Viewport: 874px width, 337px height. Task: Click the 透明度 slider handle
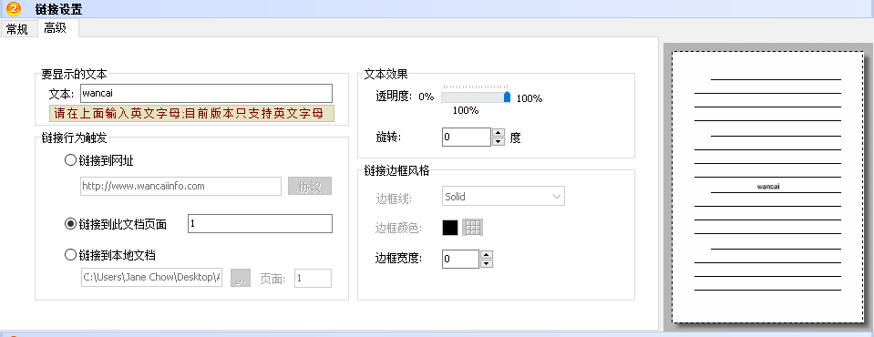[x=508, y=97]
